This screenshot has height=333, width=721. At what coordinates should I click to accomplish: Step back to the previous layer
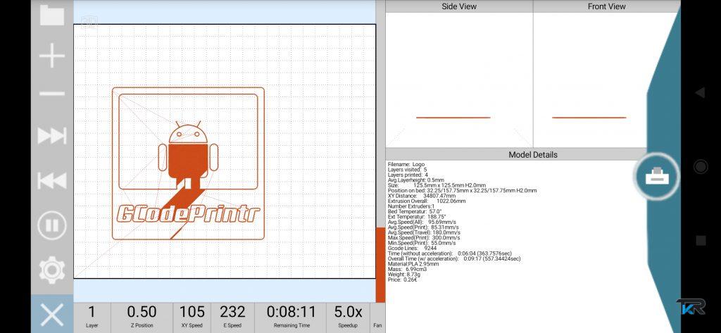point(52,181)
